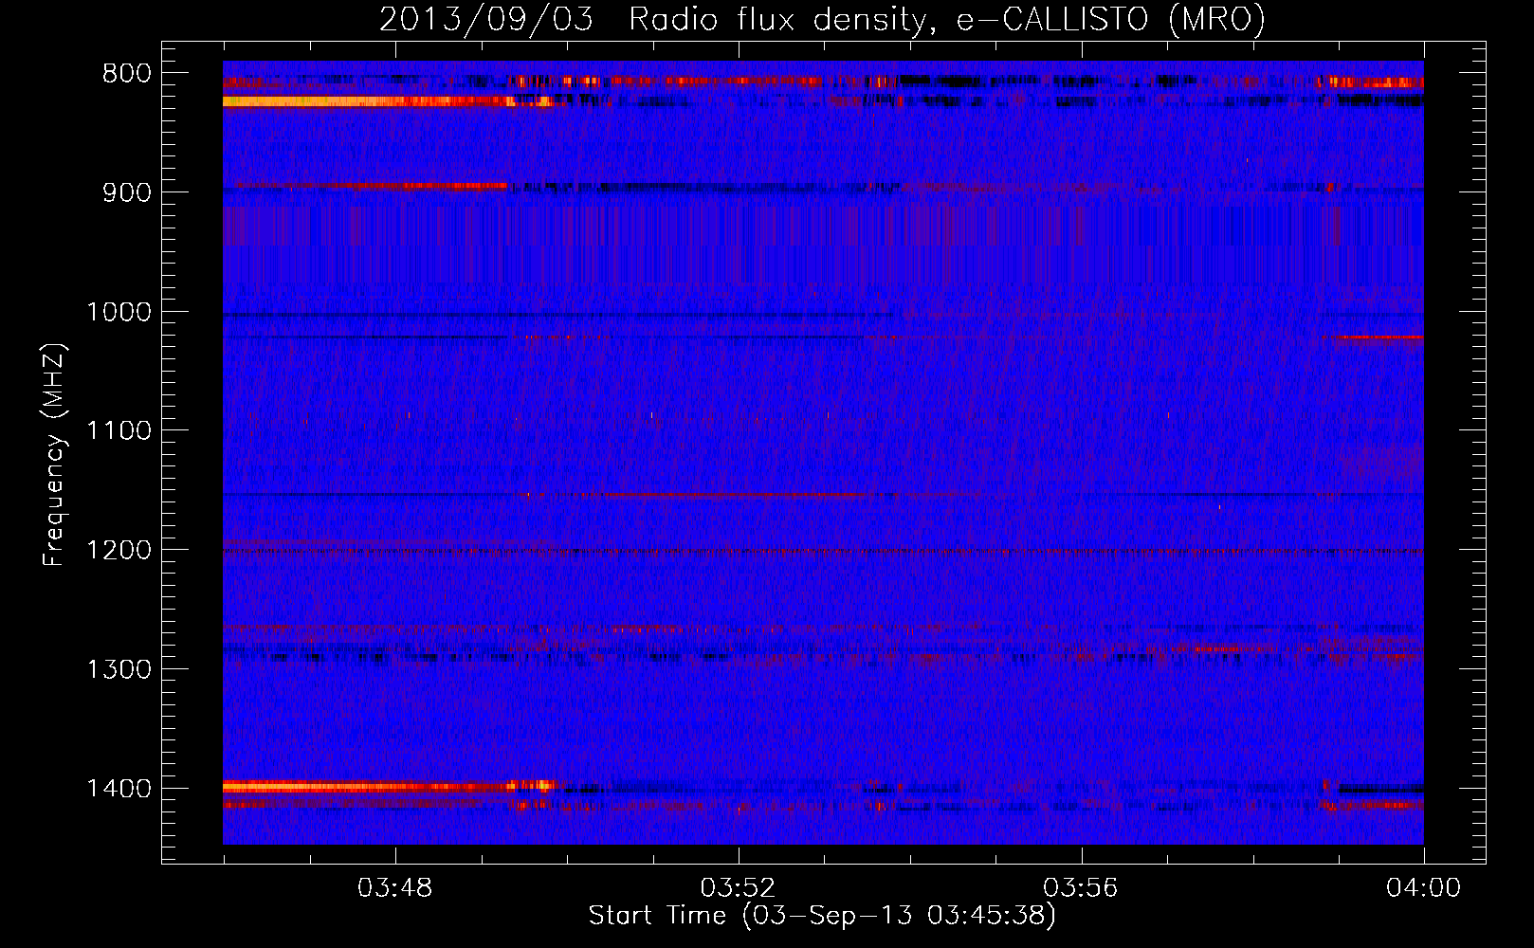Viewport: 1534px width, 948px height.
Task: Click the 1300 frequency tick label
Action: [x=119, y=670]
